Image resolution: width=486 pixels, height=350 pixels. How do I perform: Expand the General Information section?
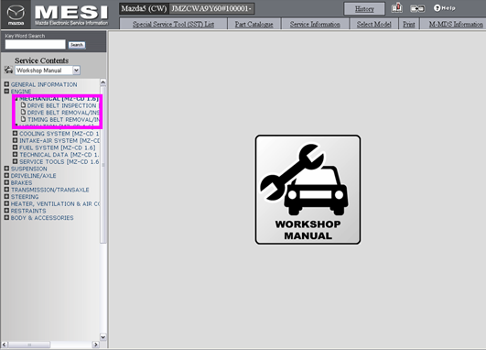(x=6, y=84)
